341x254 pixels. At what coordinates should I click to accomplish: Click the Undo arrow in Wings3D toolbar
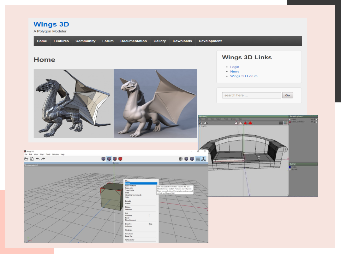(x=38, y=159)
